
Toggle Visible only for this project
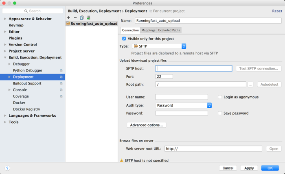(124, 39)
